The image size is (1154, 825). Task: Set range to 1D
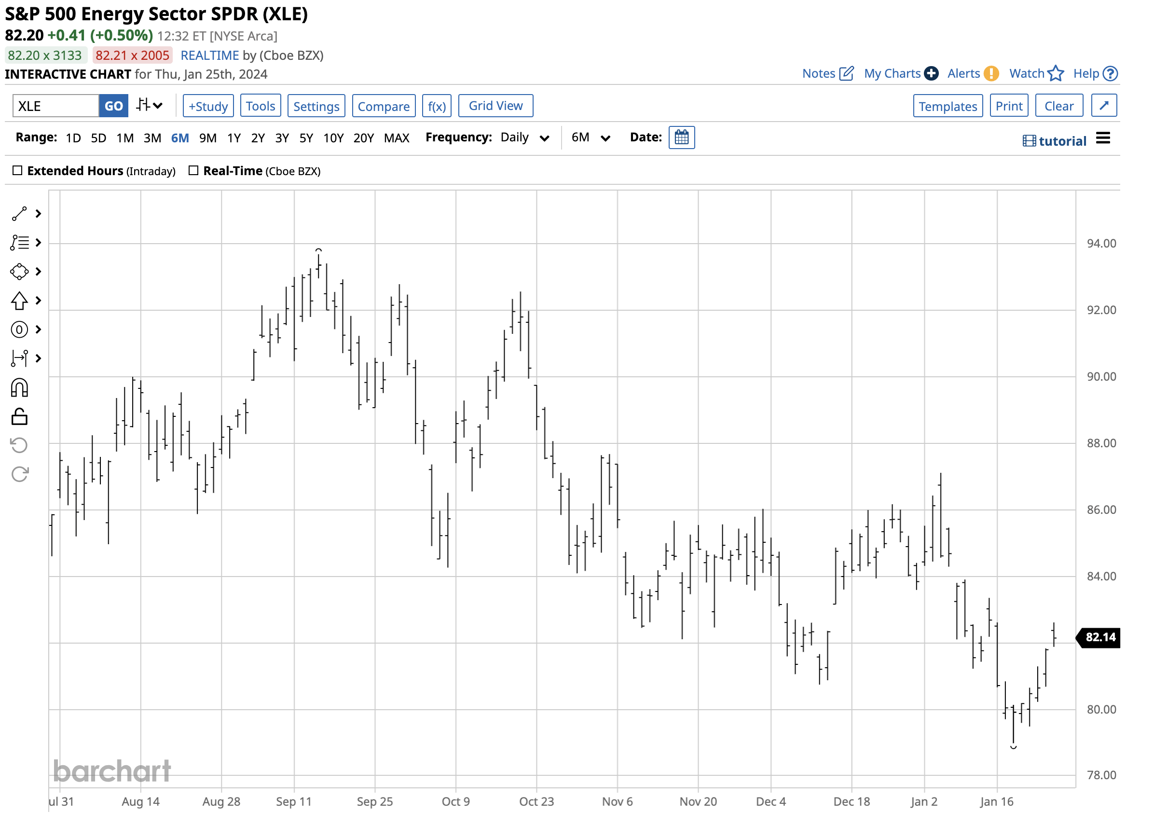point(73,137)
